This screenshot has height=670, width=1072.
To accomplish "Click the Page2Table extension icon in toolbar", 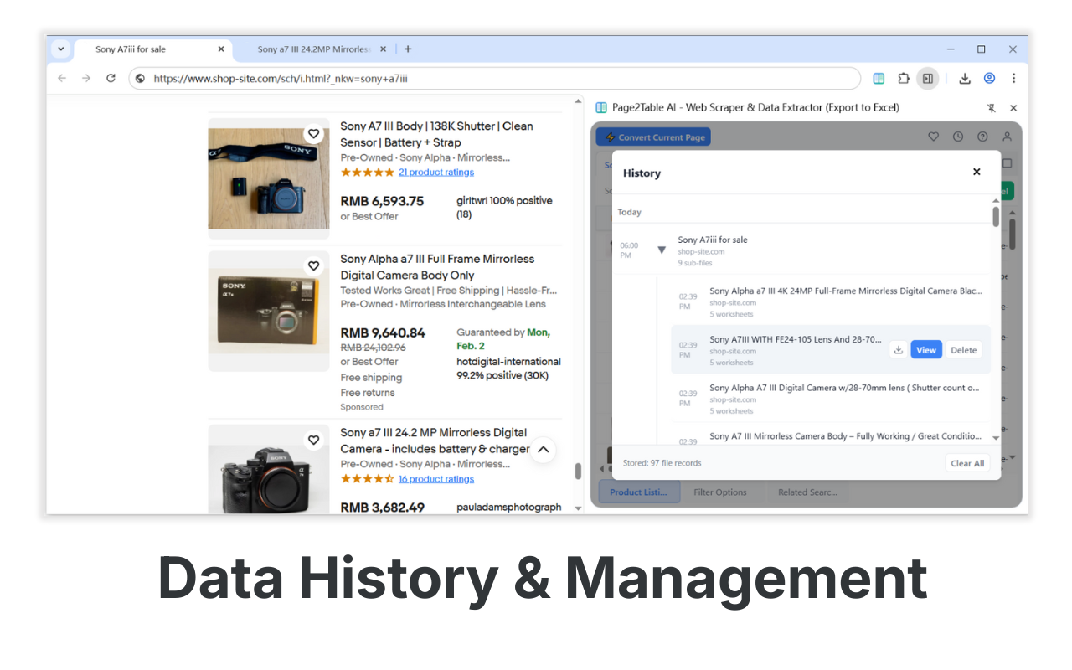I will (879, 78).
